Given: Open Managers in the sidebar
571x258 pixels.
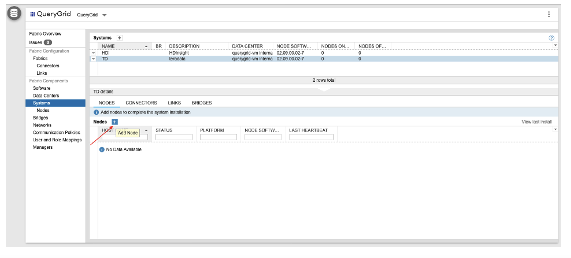Looking at the screenshot, I should [43, 147].
